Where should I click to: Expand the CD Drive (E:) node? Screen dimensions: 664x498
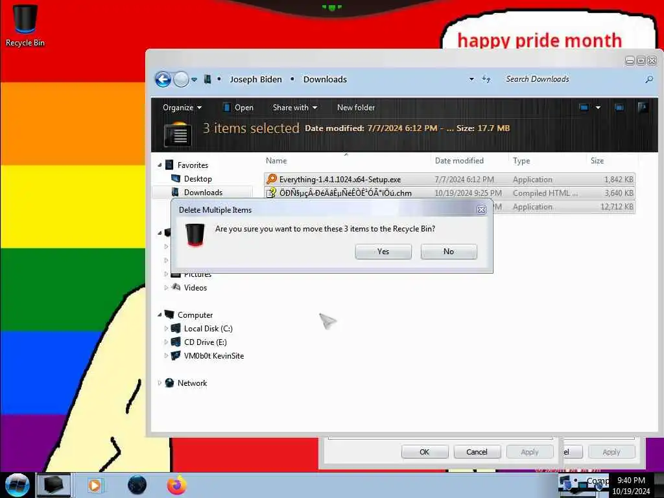pos(166,342)
